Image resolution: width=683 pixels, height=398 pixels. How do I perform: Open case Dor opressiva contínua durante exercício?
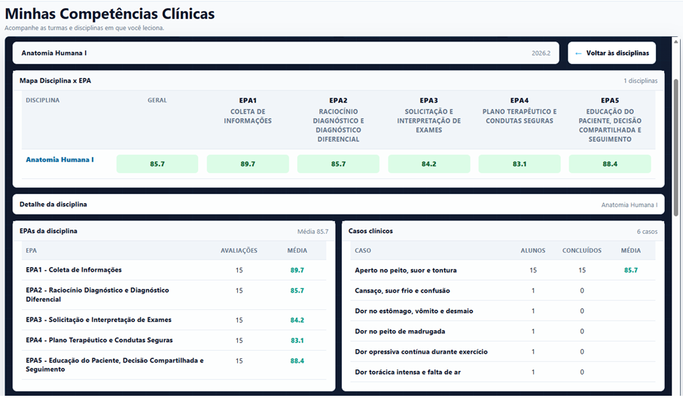[421, 351]
